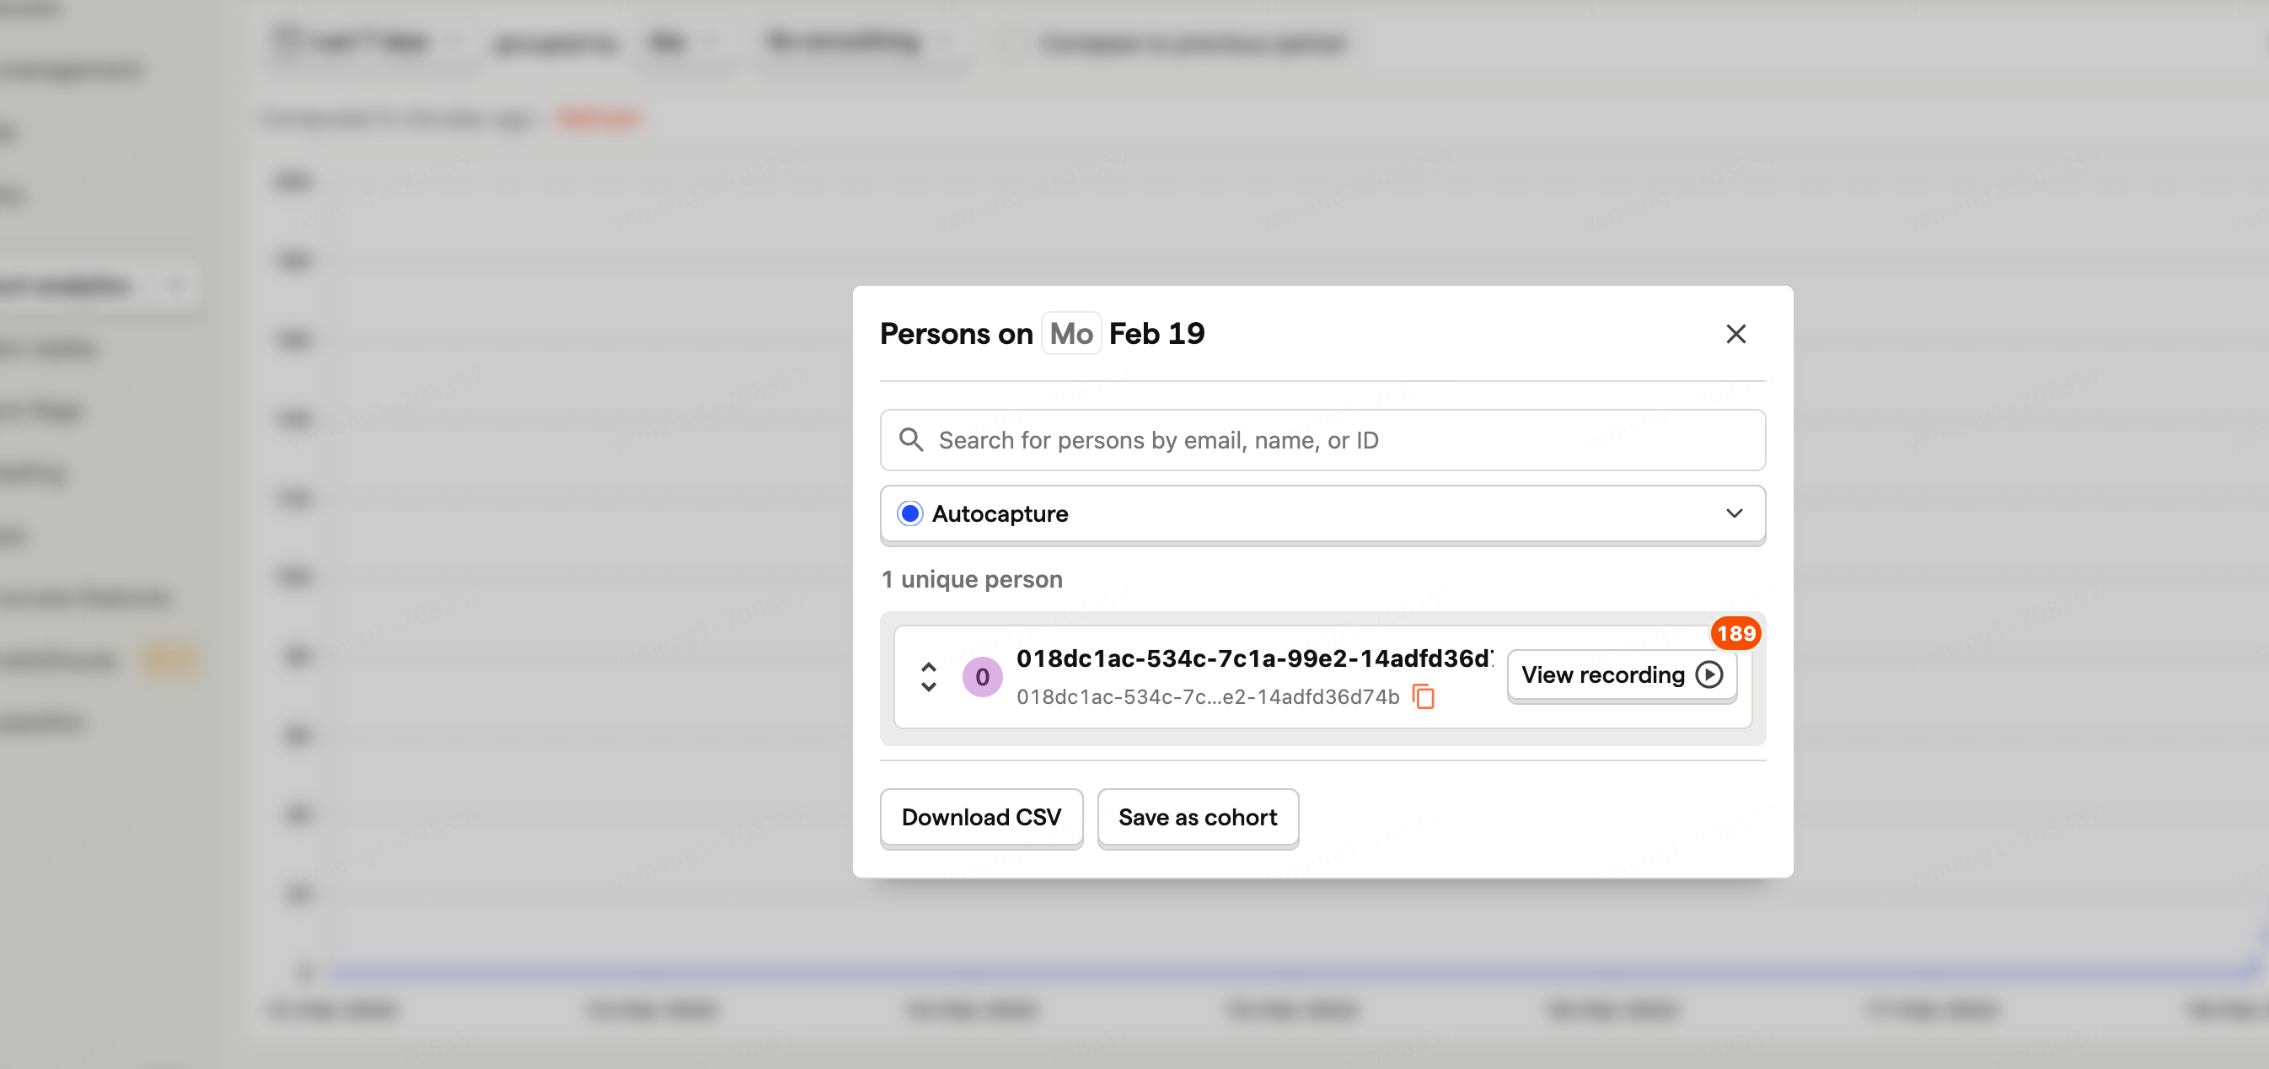Screen dimensions: 2269x1069
Task: Click the chevron arrow on the Autocapture selector
Action: coord(1734,513)
